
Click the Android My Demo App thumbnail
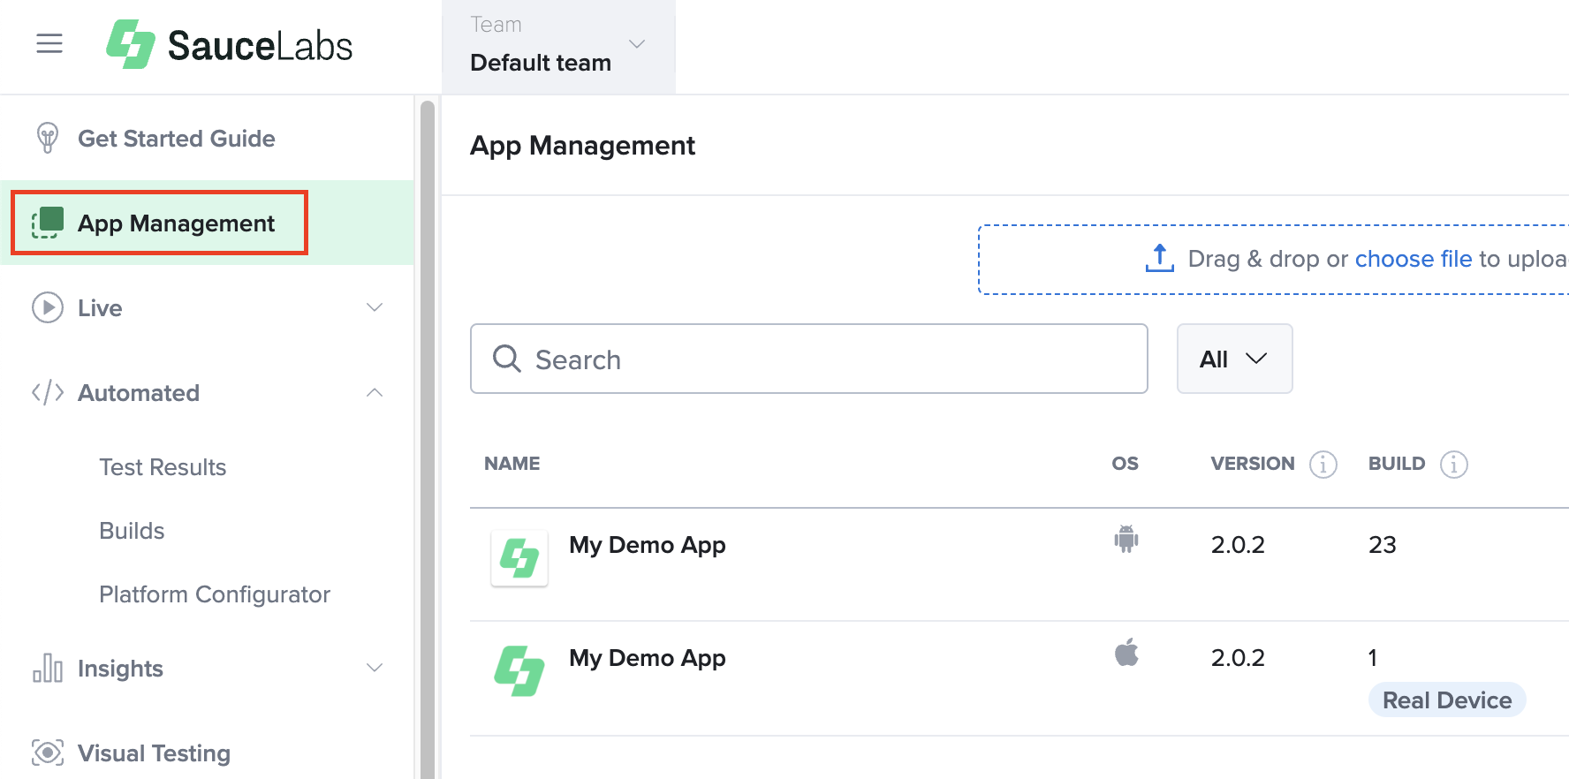click(x=519, y=558)
